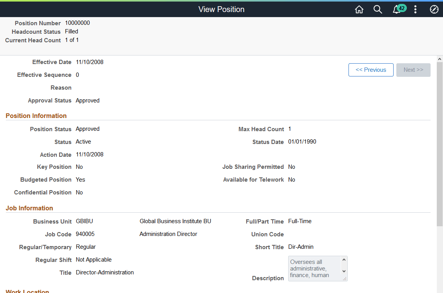Select the Previous button

click(x=371, y=70)
